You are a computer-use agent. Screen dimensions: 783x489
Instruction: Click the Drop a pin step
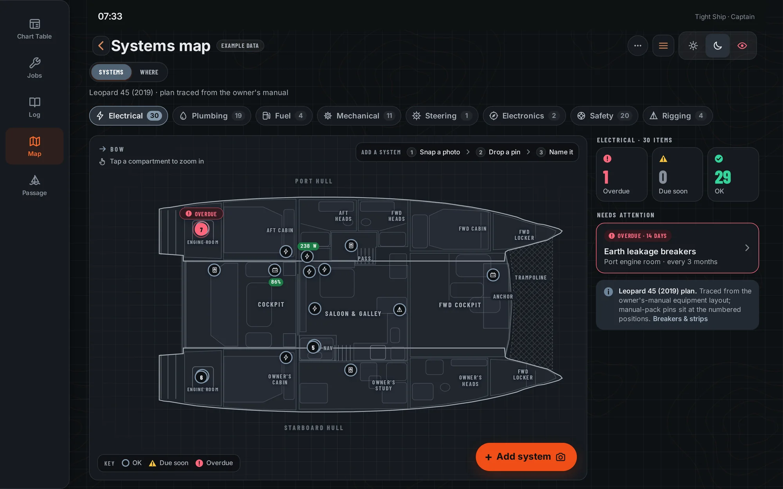(498, 152)
